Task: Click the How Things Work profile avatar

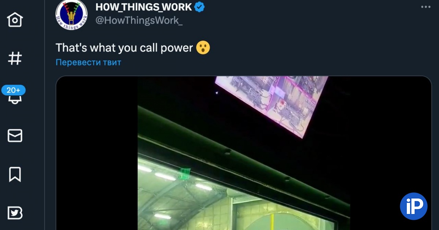Action: point(71,15)
